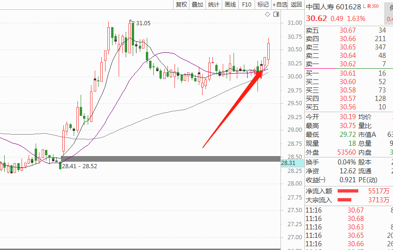
Task: Click the PE(动) label
Action: 368,180
